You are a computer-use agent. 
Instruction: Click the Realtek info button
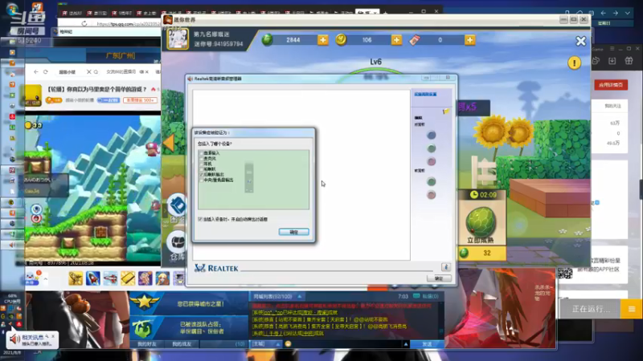coord(446,267)
